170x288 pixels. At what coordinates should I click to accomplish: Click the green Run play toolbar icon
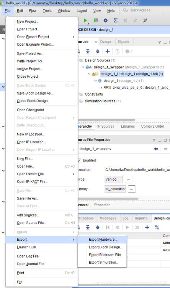85,20
